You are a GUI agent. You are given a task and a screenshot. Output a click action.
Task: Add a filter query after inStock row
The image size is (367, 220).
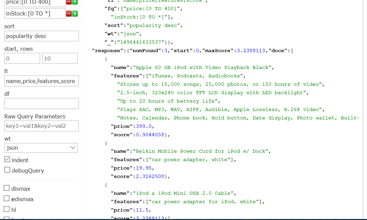point(75,13)
